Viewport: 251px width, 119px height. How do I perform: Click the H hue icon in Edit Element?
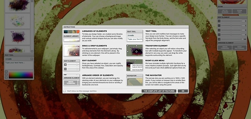point(219,30)
